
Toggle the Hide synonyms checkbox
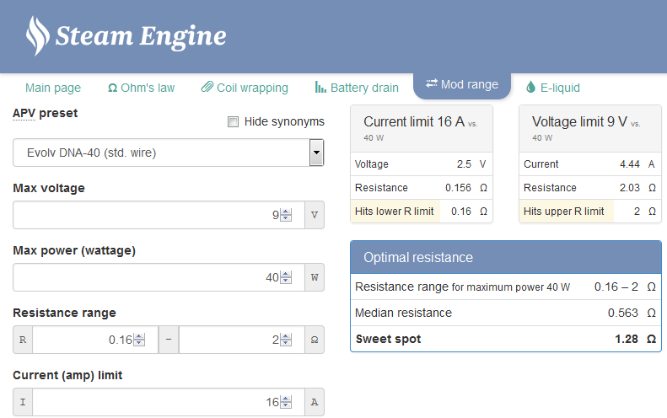tap(234, 122)
